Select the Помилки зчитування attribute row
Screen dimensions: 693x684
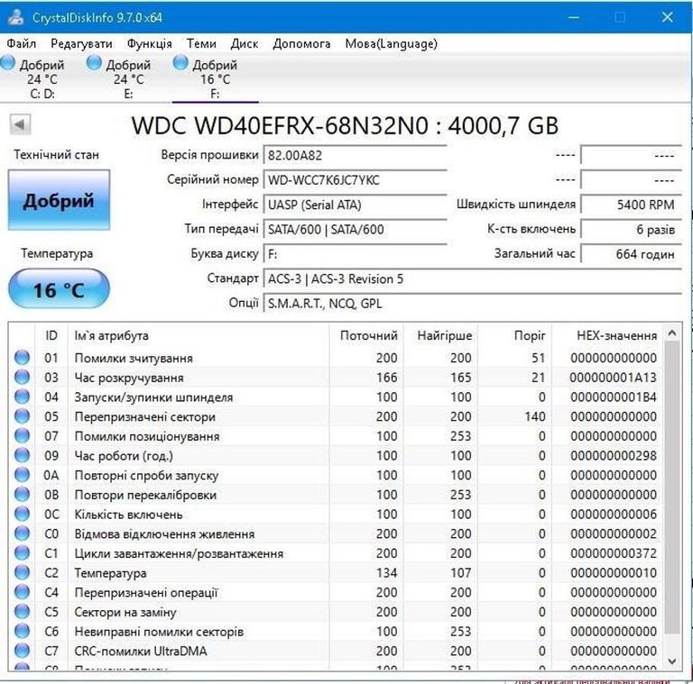(x=335, y=358)
